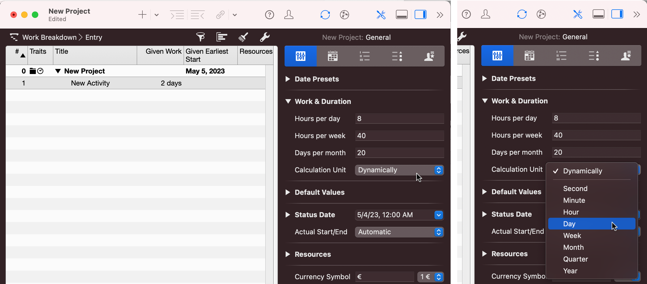647x284 pixels.
Task: Open the help question mark icon
Action: click(269, 15)
